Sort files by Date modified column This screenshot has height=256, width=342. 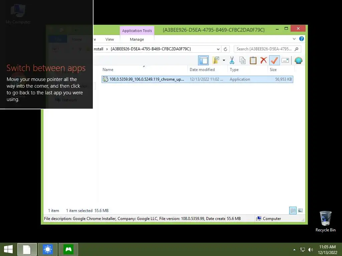(202, 70)
